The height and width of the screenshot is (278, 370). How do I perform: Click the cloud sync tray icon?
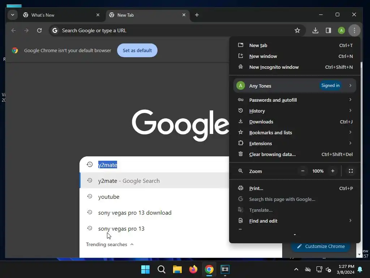coord(308,269)
